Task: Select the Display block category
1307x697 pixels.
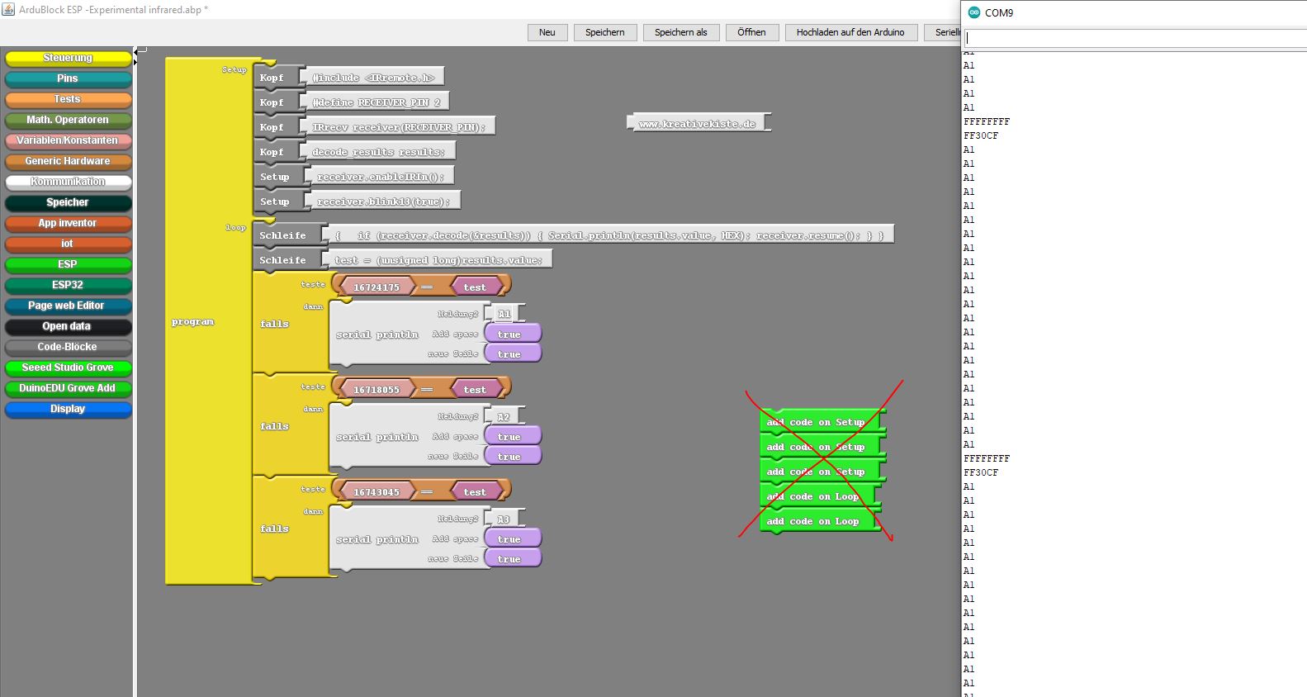Action: pyautogui.click(x=68, y=409)
